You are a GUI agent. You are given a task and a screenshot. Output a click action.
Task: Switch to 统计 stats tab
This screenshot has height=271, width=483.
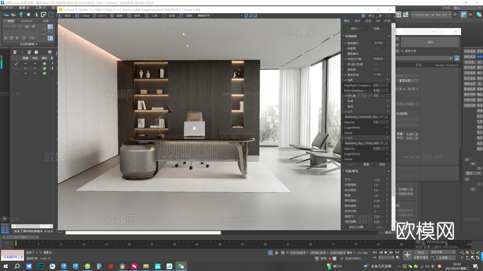pyautogui.click(x=357, y=21)
